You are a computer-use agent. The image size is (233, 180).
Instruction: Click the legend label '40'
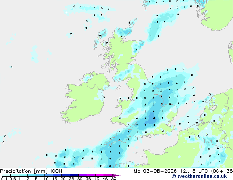97,179
